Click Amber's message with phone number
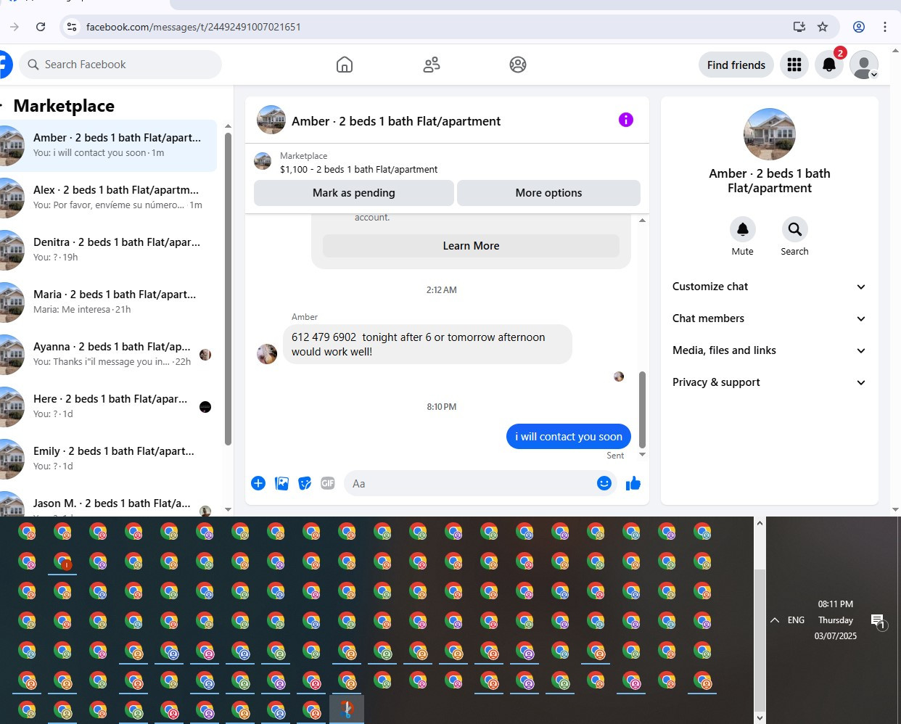Viewport: 901px width, 724px height. (x=427, y=345)
